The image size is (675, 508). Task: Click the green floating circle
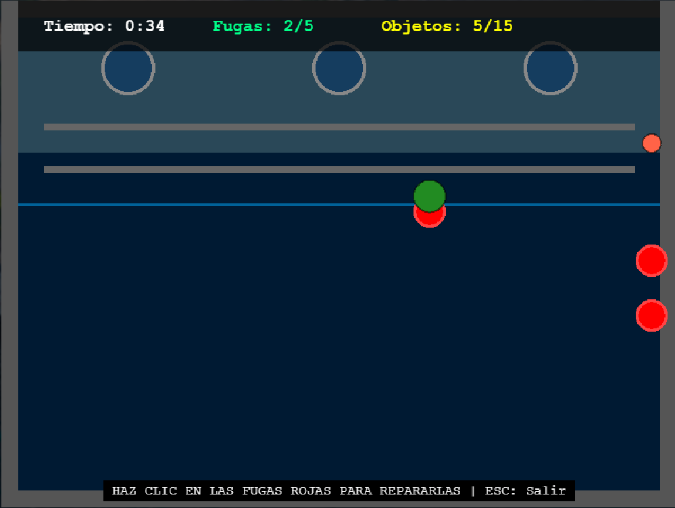pos(430,195)
